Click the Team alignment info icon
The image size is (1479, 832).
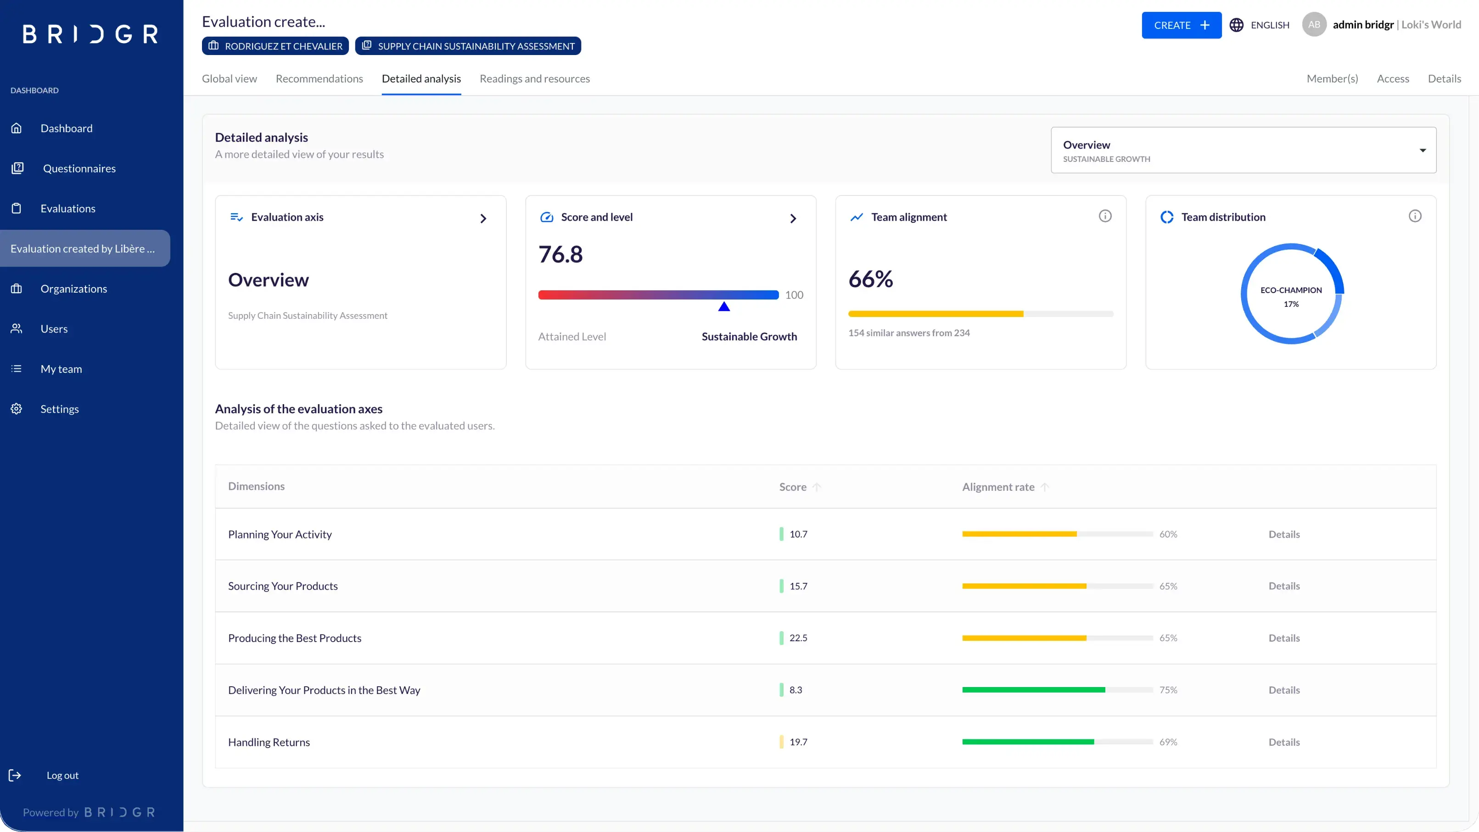[1104, 216]
